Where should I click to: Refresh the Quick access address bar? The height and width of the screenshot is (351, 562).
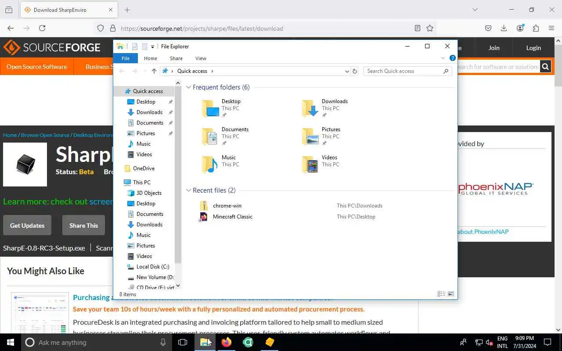(x=355, y=71)
